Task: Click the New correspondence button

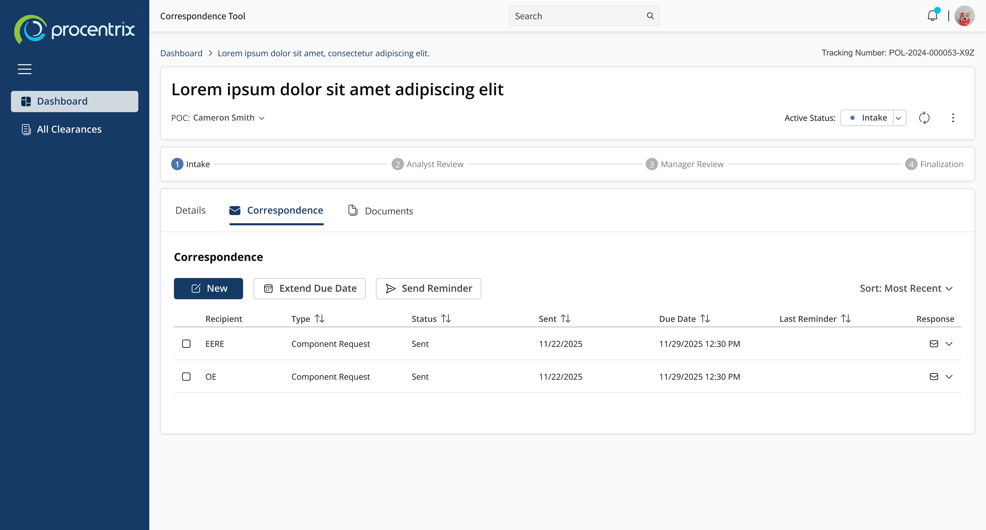Action: click(x=208, y=289)
